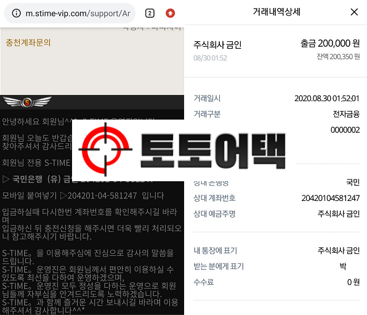Click 거래일시 value 2020.08.30 01:52:01
Image resolution: width=367 pixels, height=315 pixels.
327,99
